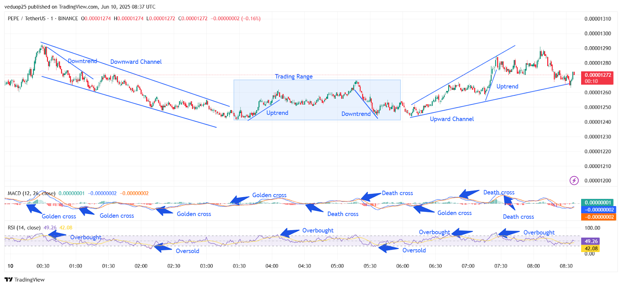Click the change value (−0.16%) in header

[x=251, y=18]
